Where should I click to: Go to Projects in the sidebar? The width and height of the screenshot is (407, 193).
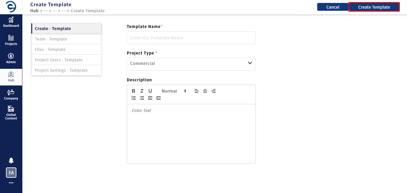pyautogui.click(x=11, y=41)
